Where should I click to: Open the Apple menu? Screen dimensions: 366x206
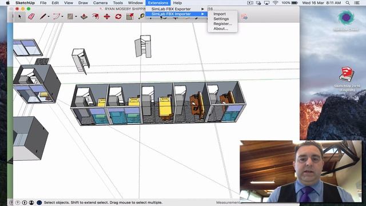pos(7,3)
